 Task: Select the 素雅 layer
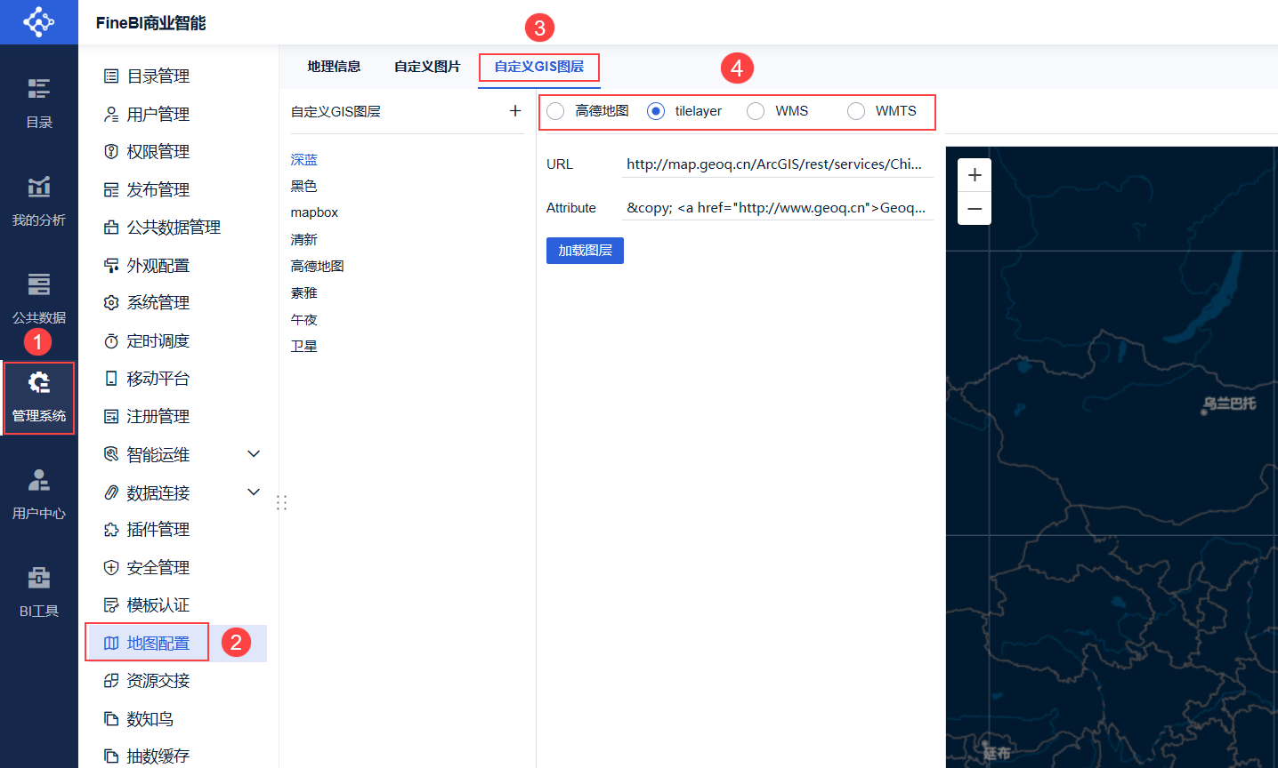304,293
